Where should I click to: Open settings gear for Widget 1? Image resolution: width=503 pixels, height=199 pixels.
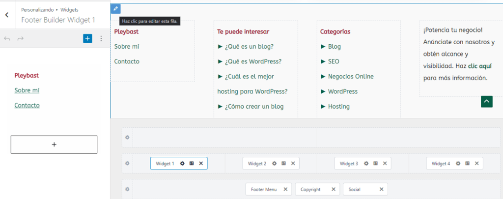(182, 163)
